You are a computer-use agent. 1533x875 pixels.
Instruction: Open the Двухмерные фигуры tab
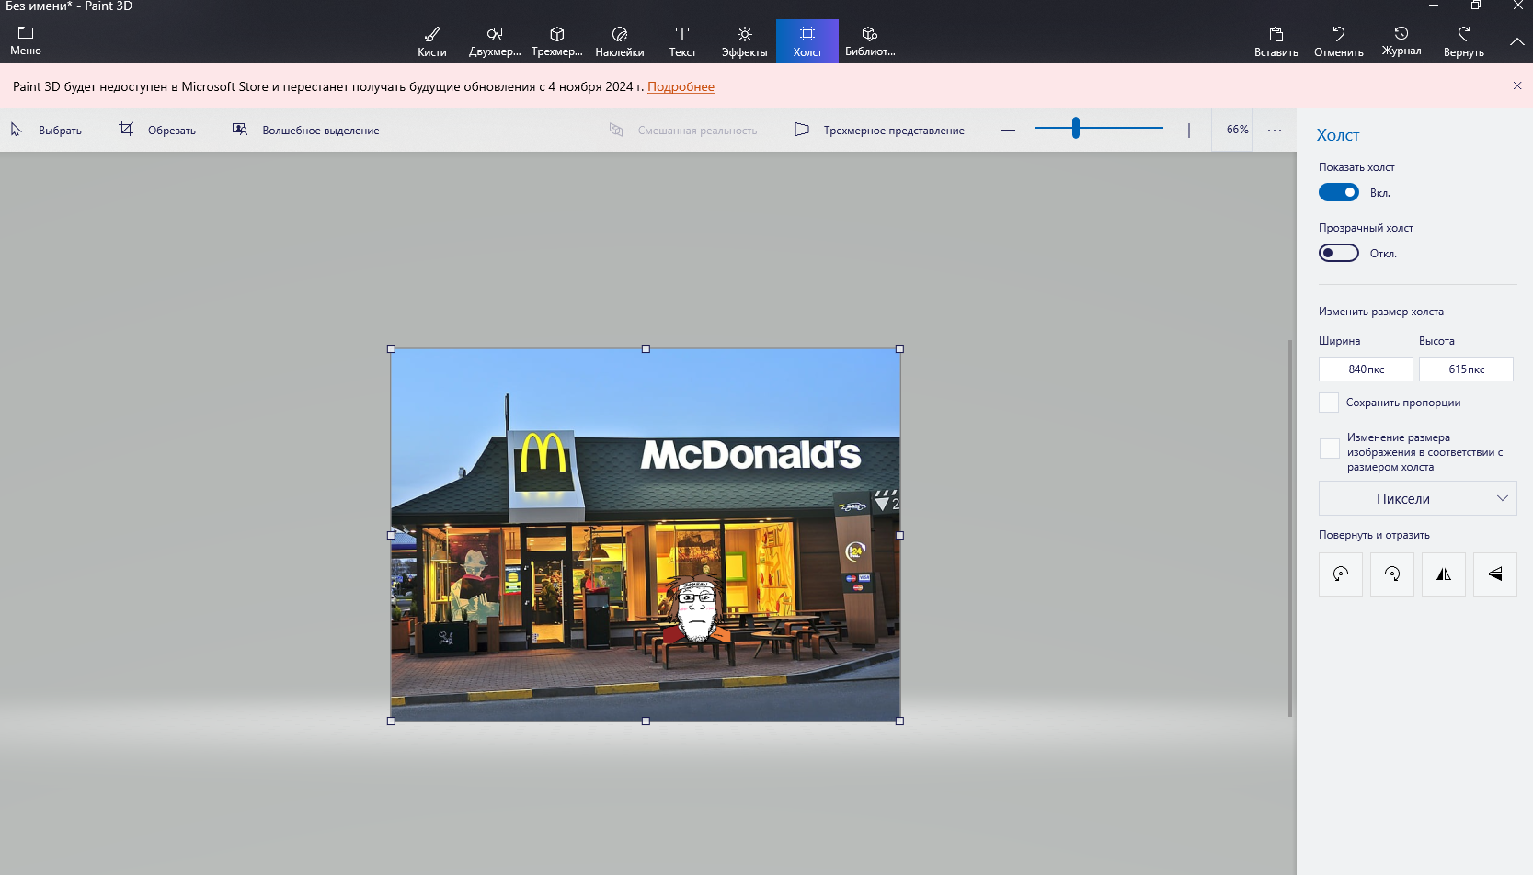click(x=495, y=41)
